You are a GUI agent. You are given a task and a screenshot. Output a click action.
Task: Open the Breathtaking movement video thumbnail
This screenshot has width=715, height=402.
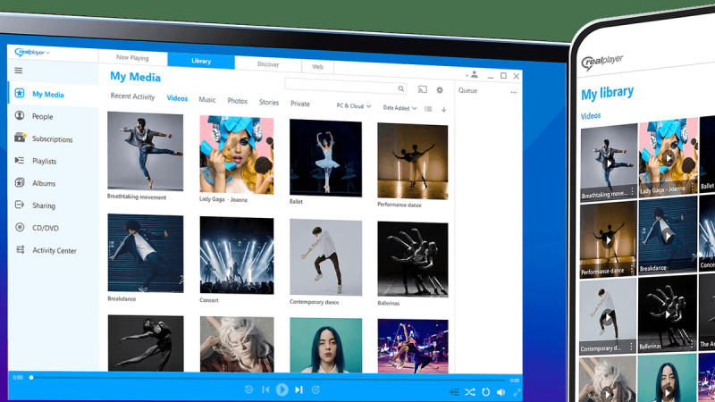(145, 151)
